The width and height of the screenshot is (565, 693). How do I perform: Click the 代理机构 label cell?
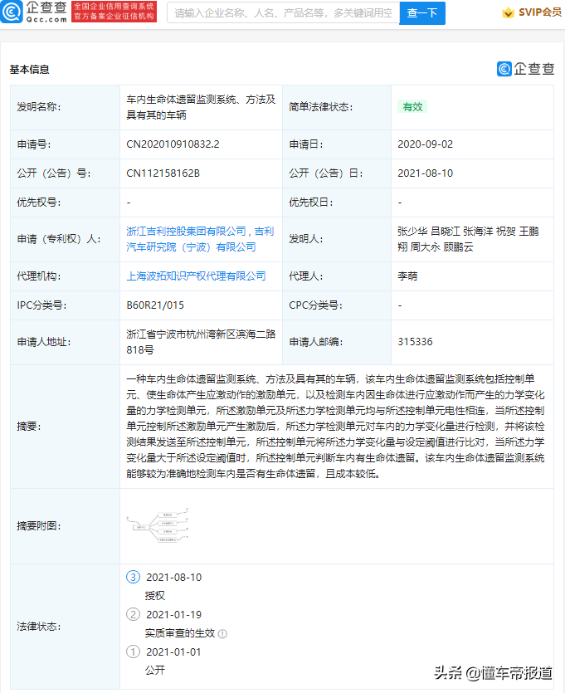[65, 276]
